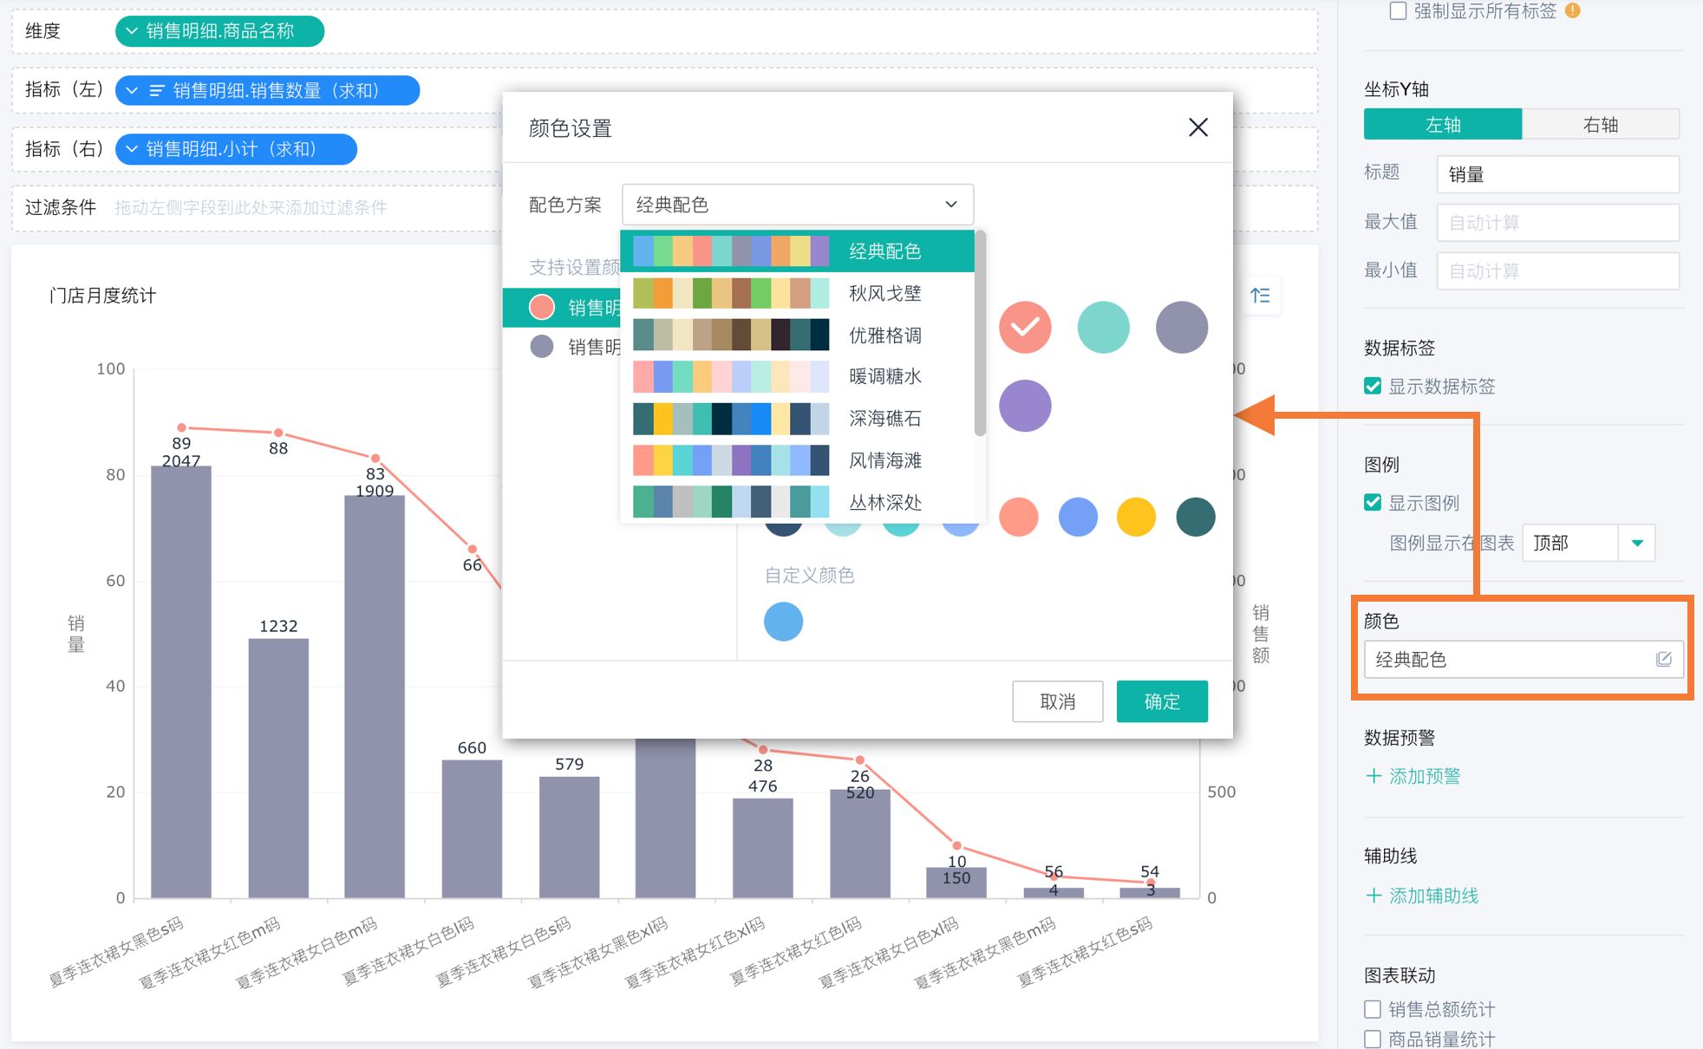Select 秋风戈壁 color scheme
This screenshot has width=1703, height=1049.
tap(803, 292)
